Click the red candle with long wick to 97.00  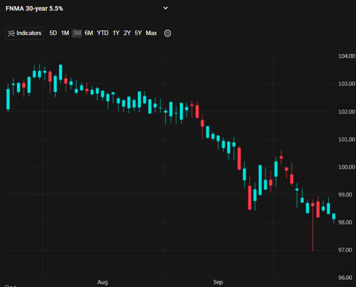click(x=313, y=225)
